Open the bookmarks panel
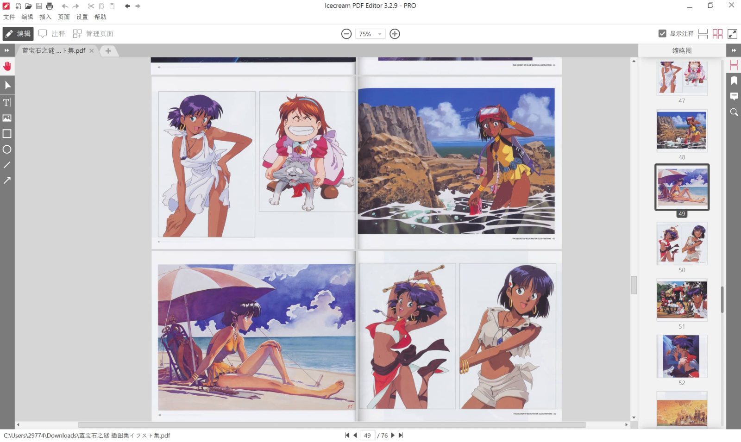The width and height of the screenshot is (741, 442). click(x=734, y=81)
